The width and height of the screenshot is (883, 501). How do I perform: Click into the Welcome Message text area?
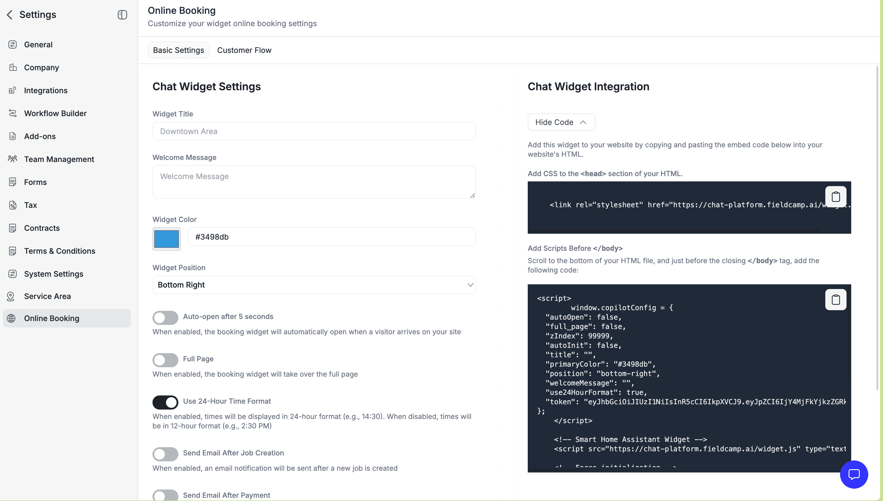[314, 182]
